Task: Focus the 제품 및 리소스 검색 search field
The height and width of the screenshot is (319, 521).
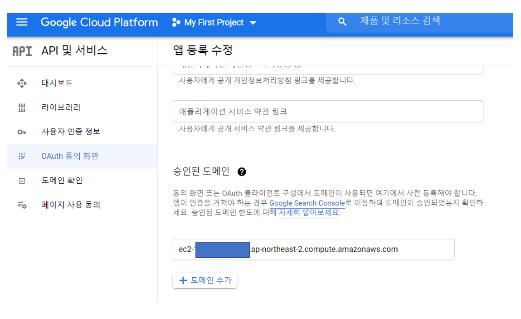Action: coord(420,22)
